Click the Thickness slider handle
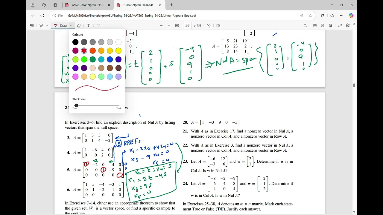 [x=76, y=105]
